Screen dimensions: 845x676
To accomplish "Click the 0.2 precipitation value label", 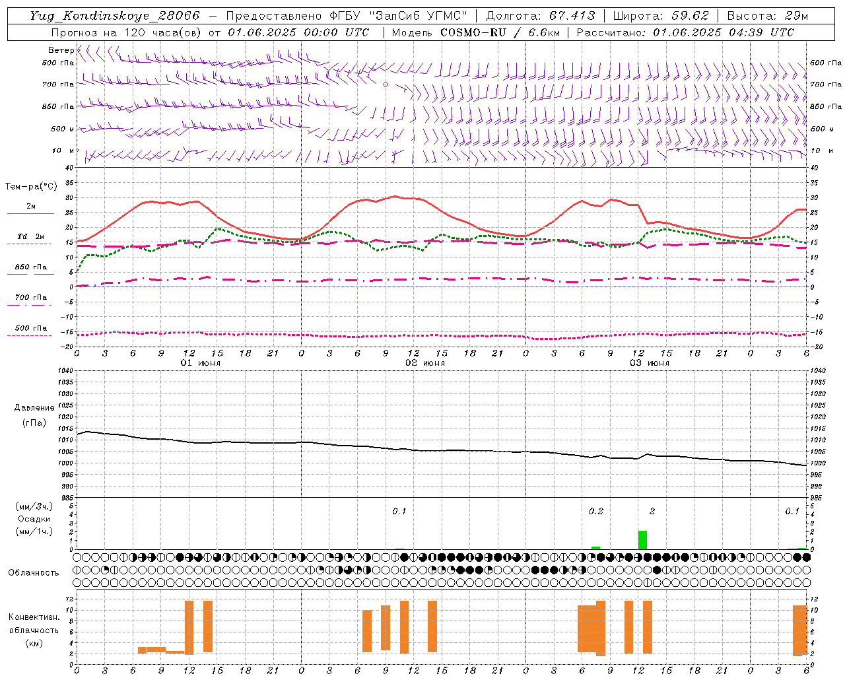I will (x=596, y=512).
